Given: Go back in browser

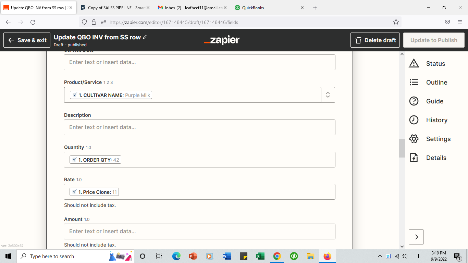Looking at the screenshot, I should (9, 22).
